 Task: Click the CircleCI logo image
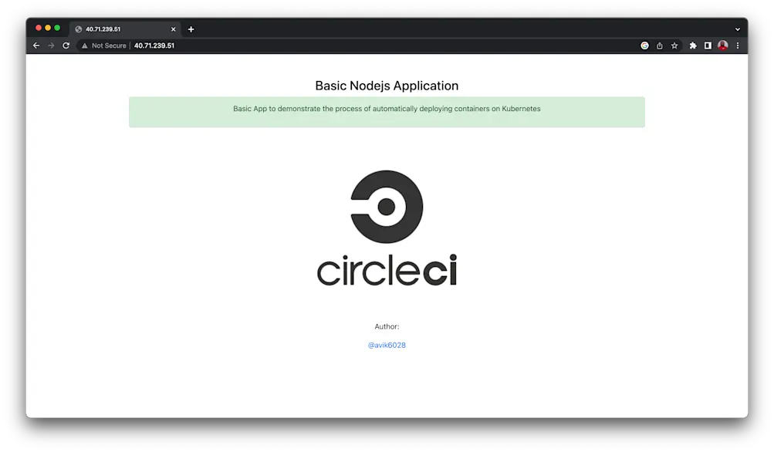(x=387, y=228)
